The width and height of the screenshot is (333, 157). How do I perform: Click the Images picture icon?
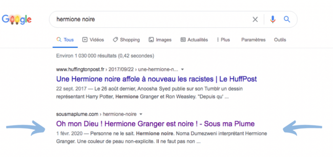pos(151,40)
